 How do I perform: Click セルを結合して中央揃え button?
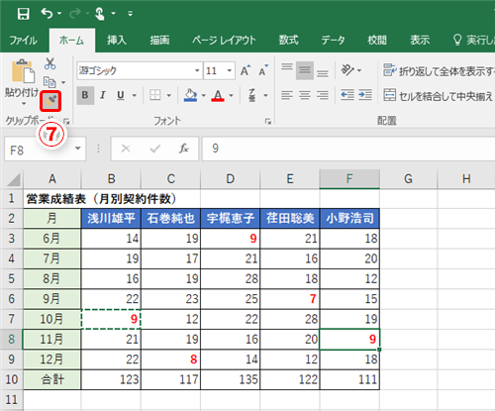(439, 96)
